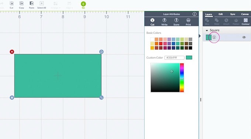The width and height of the screenshot is (251, 139).
Task: Click the red delete handle on rectangle
Action: [x=12, y=51]
